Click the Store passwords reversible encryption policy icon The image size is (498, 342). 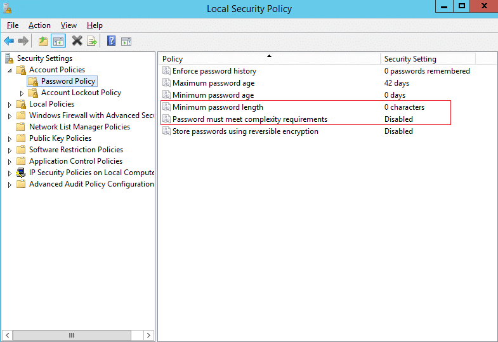[x=166, y=131]
